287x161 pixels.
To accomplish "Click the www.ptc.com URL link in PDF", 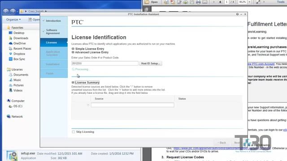I will (222, 148).
